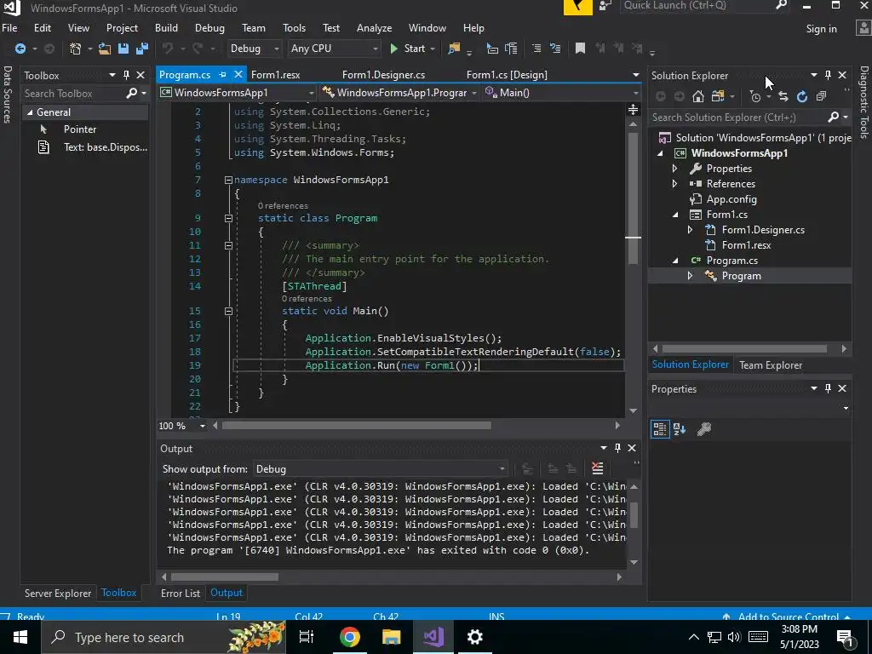Click the New Project toolbar icon

pos(75,49)
